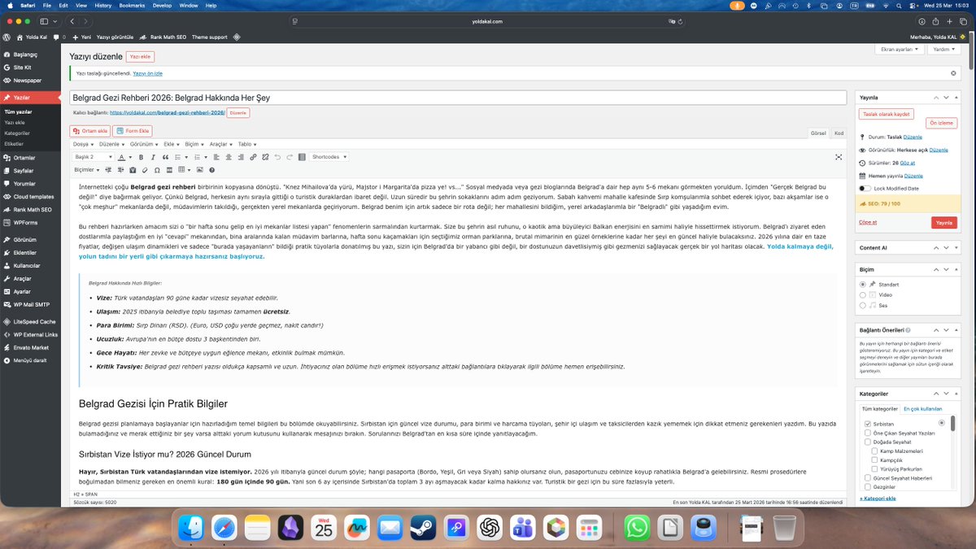Open Finder from the macOS Dock
The image size is (976, 549).
click(191, 528)
